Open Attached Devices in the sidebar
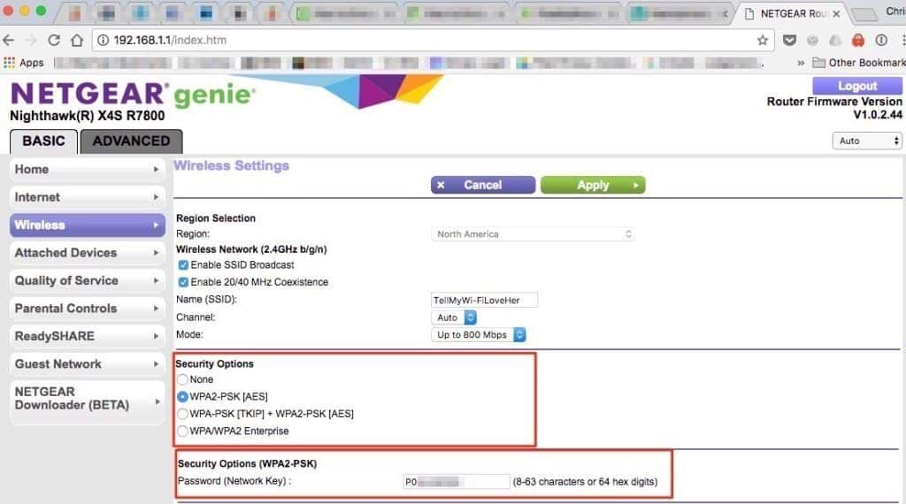The height and width of the screenshot is (504, 906). (x=88, y=252)
